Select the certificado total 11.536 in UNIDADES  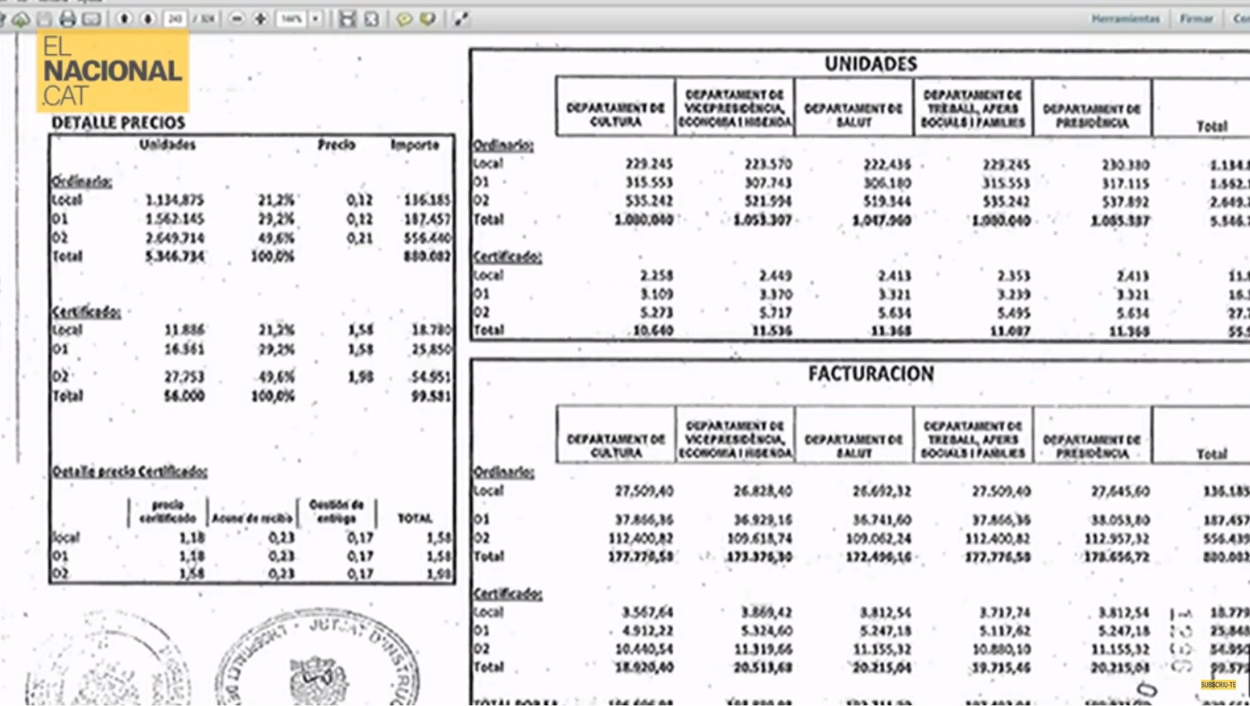(x=772, y=331)
